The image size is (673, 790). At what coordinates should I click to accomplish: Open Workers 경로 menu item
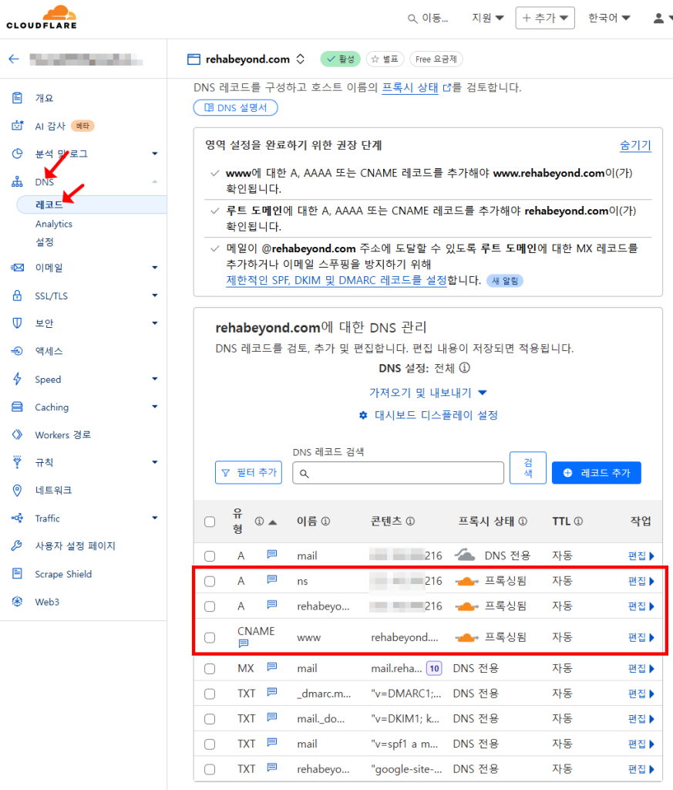63,434
